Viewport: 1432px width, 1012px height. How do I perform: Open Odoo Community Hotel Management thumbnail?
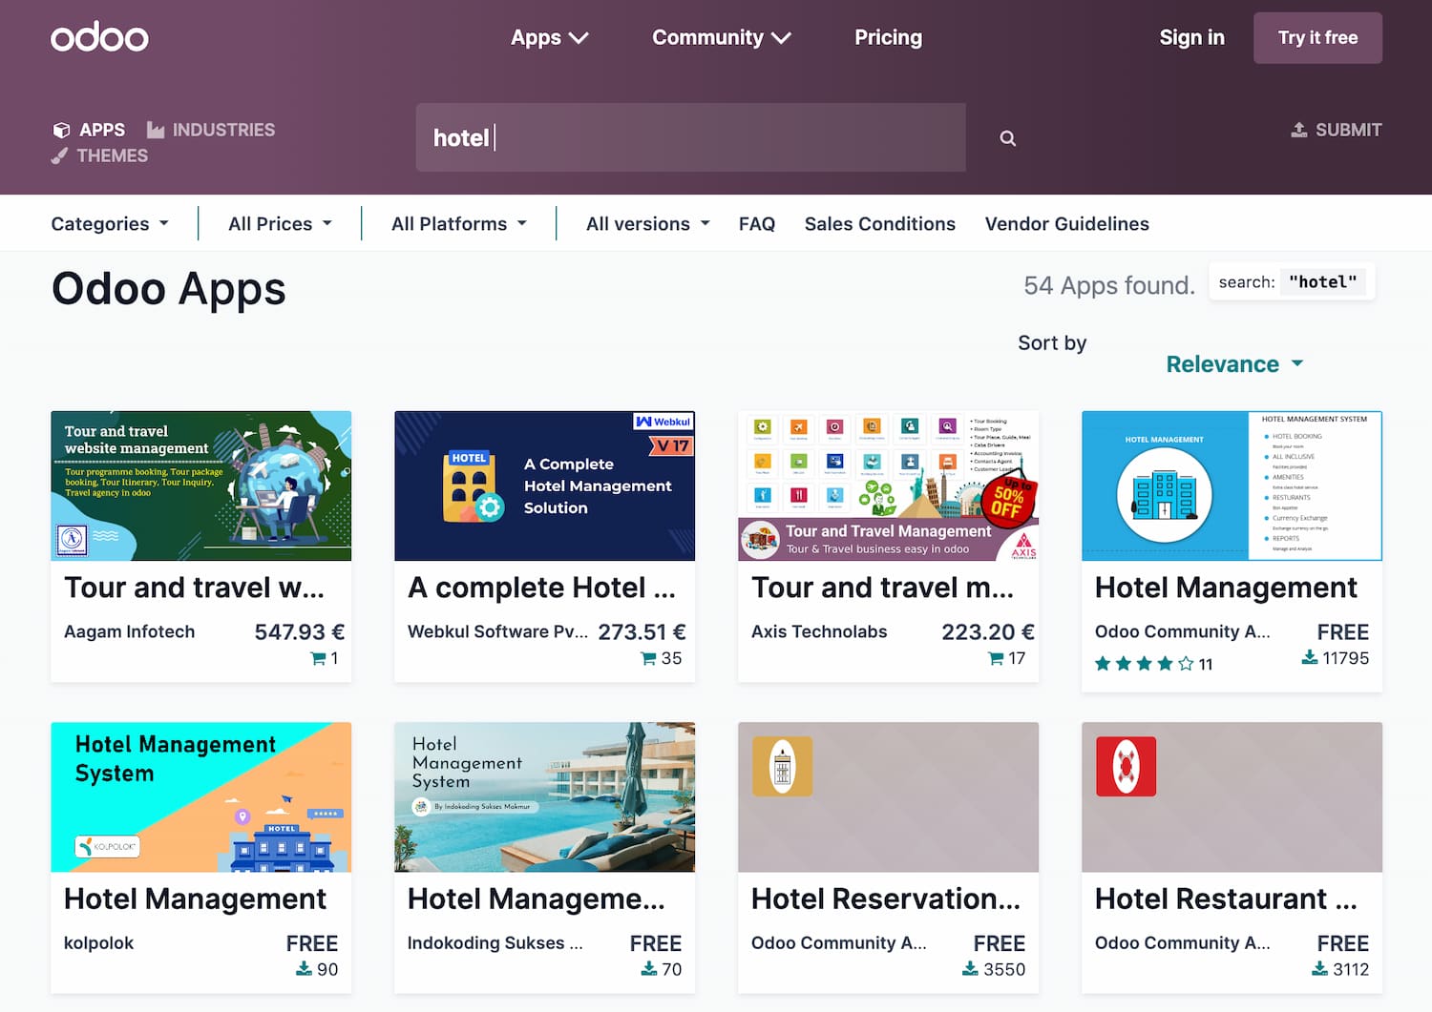(x=1232, y=485)
